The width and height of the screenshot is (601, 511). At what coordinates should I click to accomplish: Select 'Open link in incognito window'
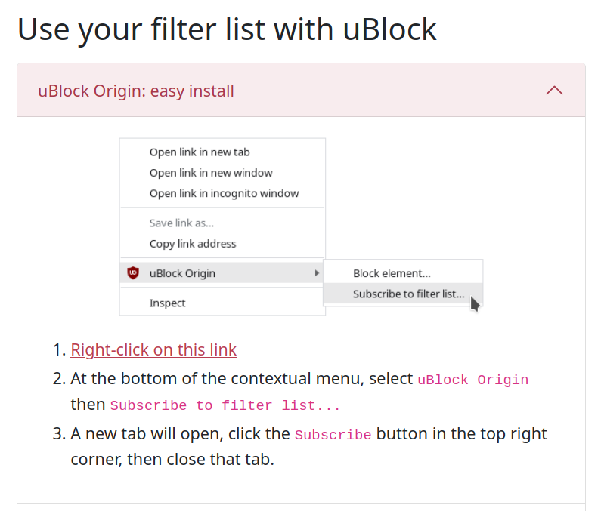(x=224, y=193)
